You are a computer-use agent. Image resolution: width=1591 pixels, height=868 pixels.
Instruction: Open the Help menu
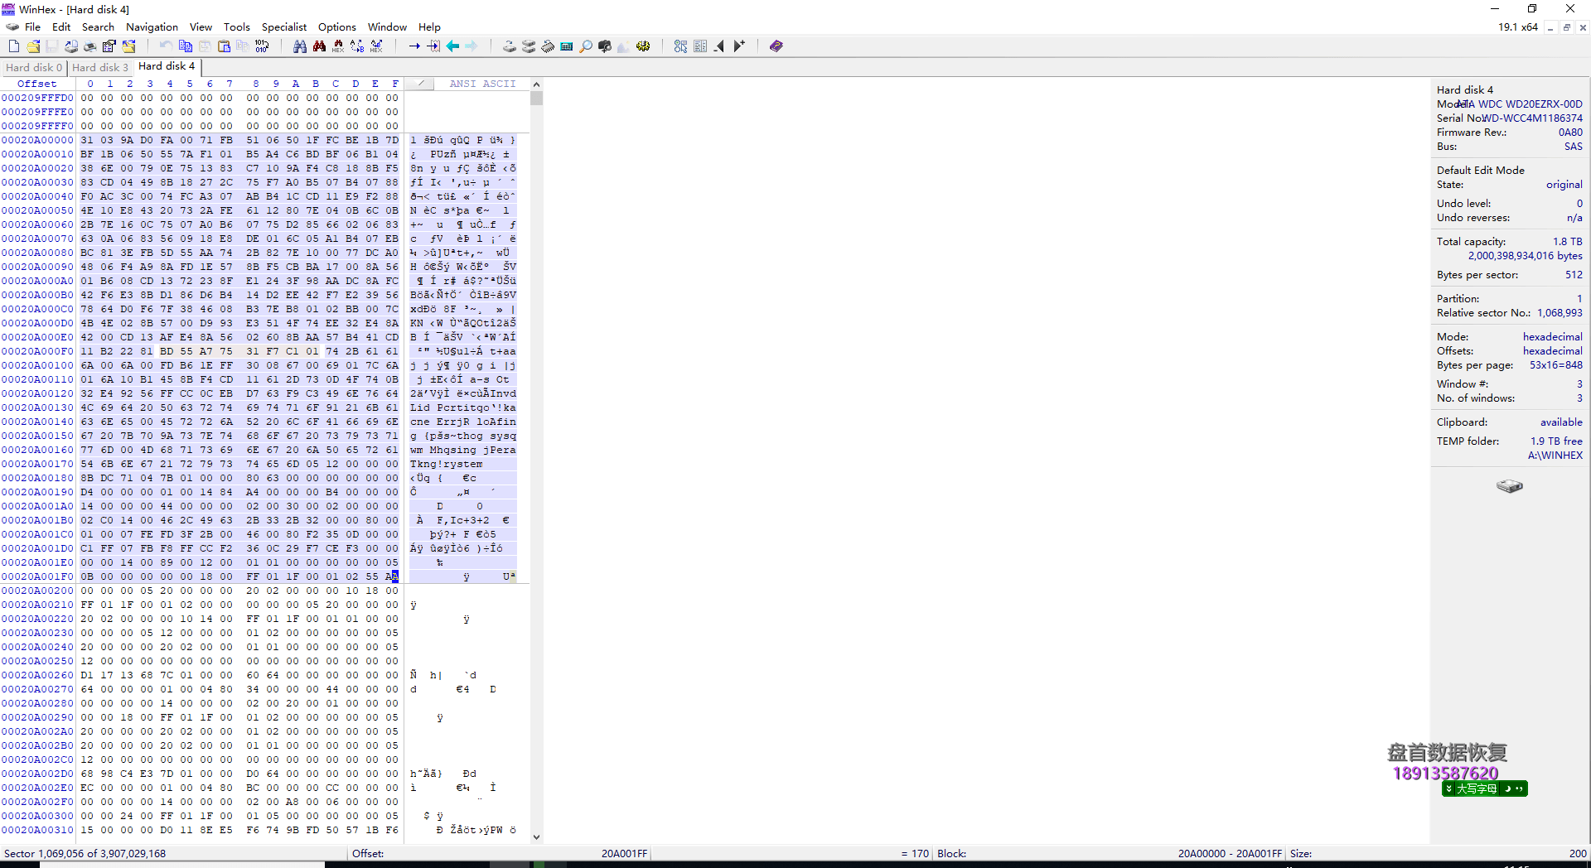429,27
